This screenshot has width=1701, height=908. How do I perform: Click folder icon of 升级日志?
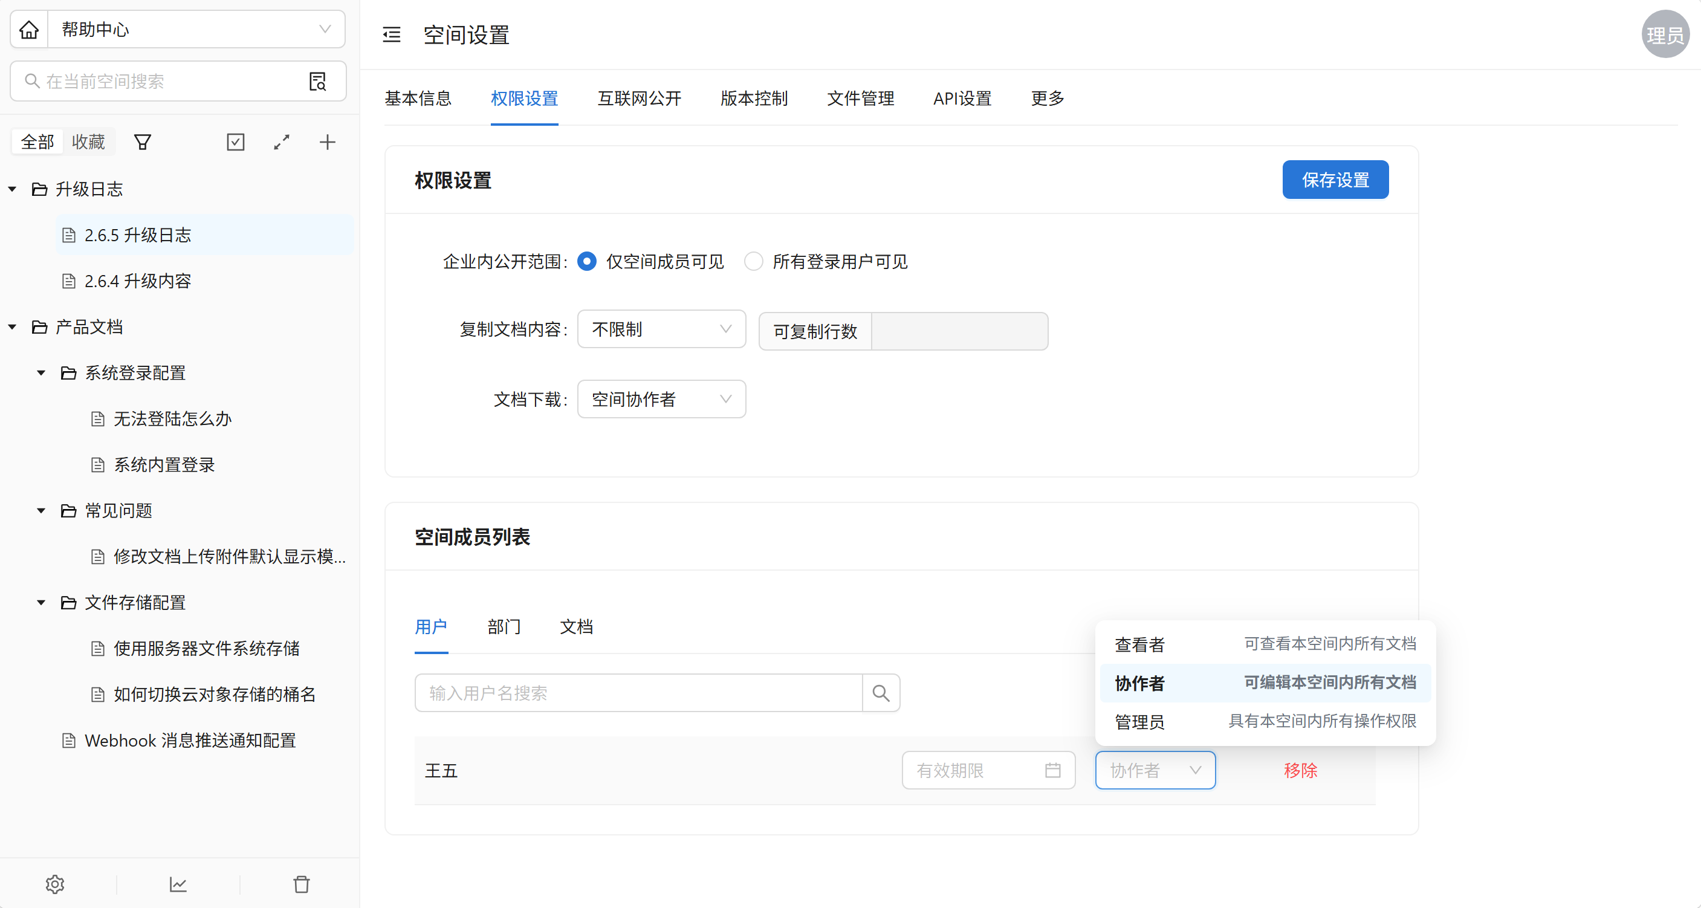click(x=40, y=190)
